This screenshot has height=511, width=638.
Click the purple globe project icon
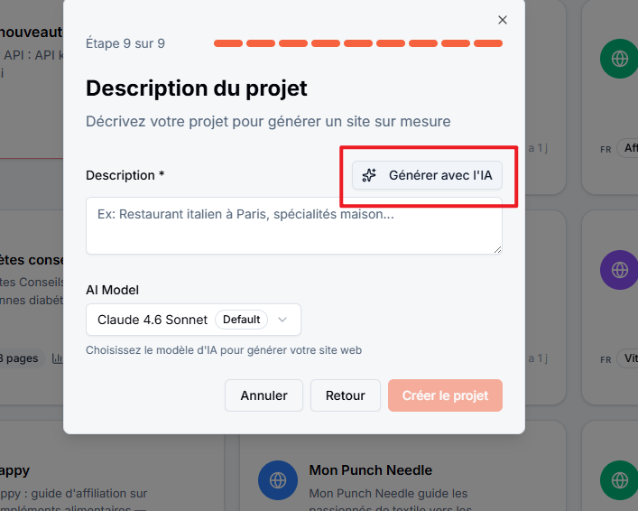point(619,270)
